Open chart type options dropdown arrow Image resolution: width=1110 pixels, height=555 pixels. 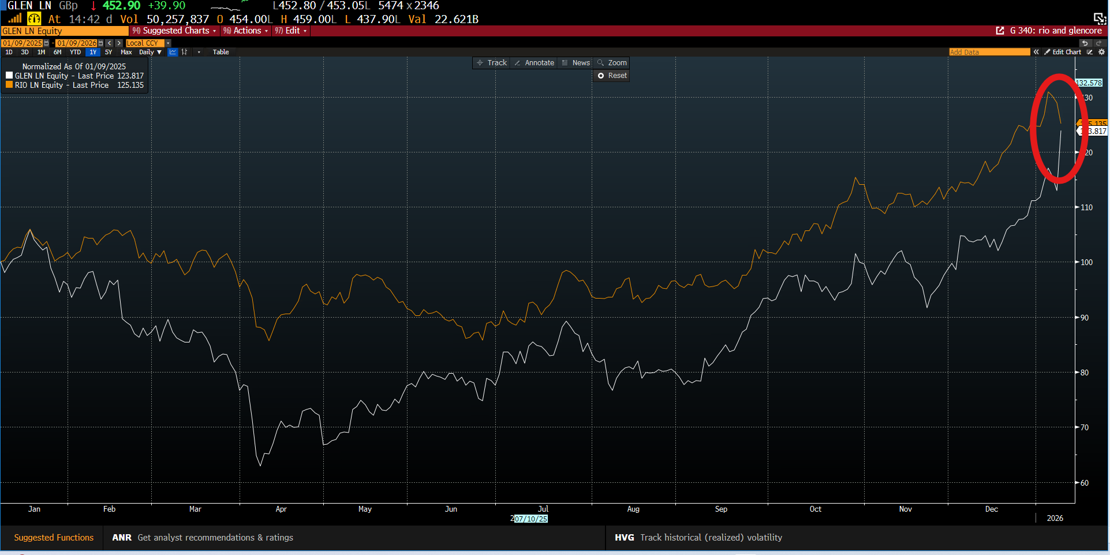[199, 52]
